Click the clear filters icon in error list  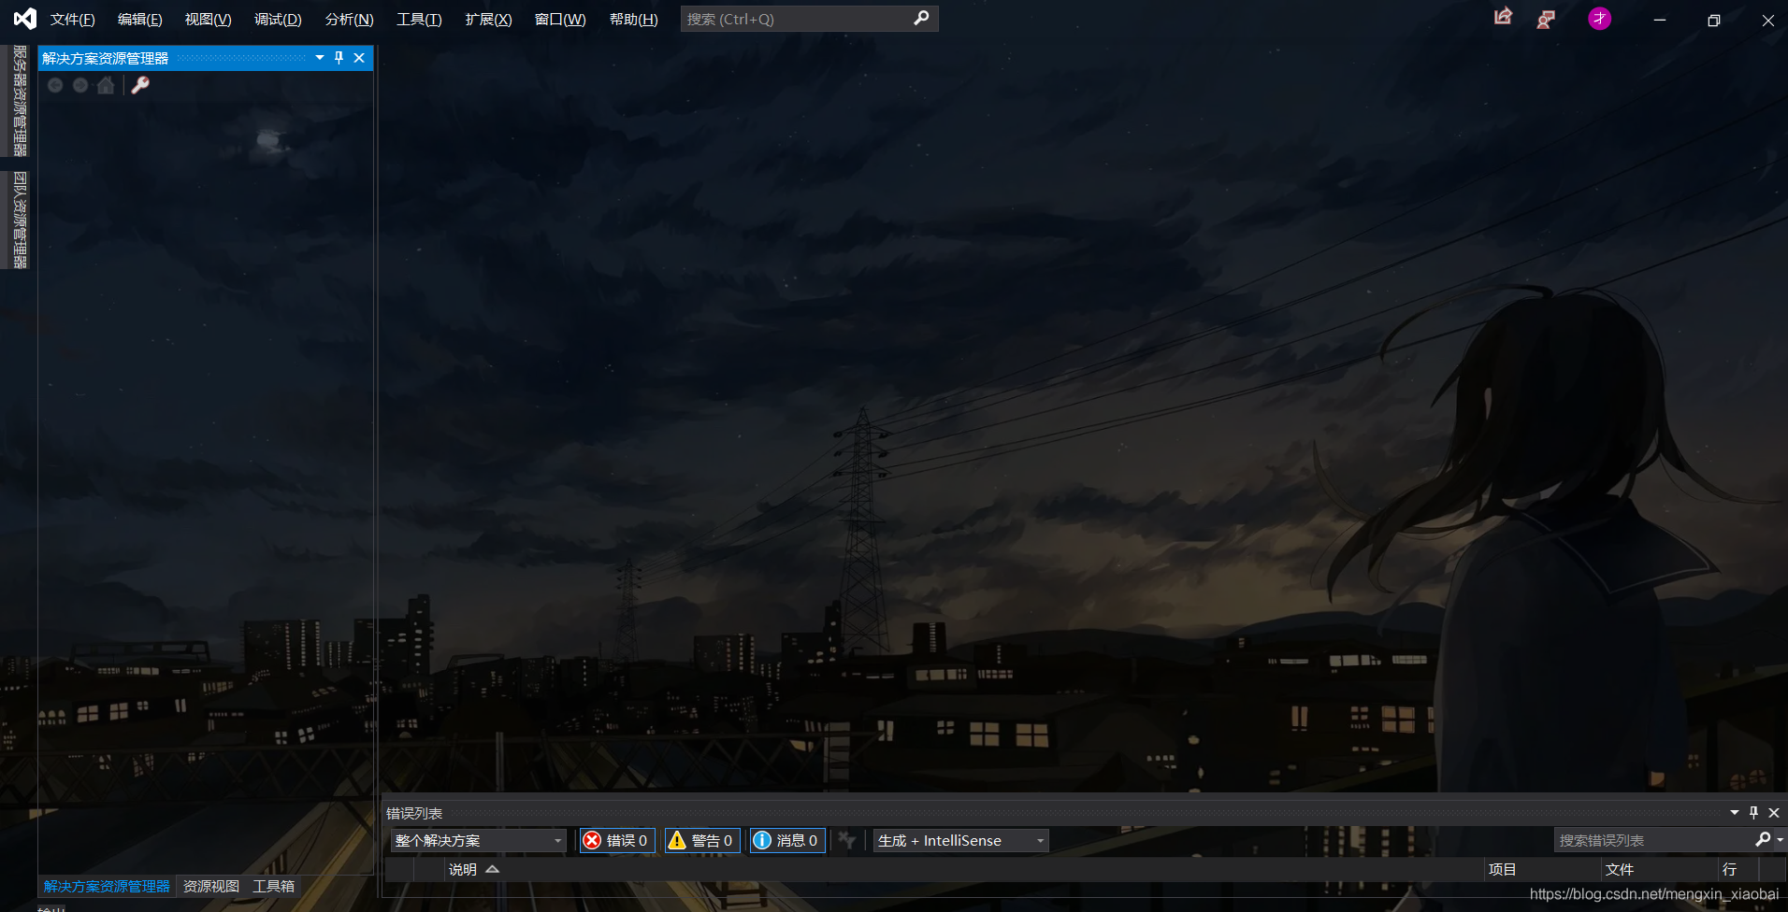point(847,841)
